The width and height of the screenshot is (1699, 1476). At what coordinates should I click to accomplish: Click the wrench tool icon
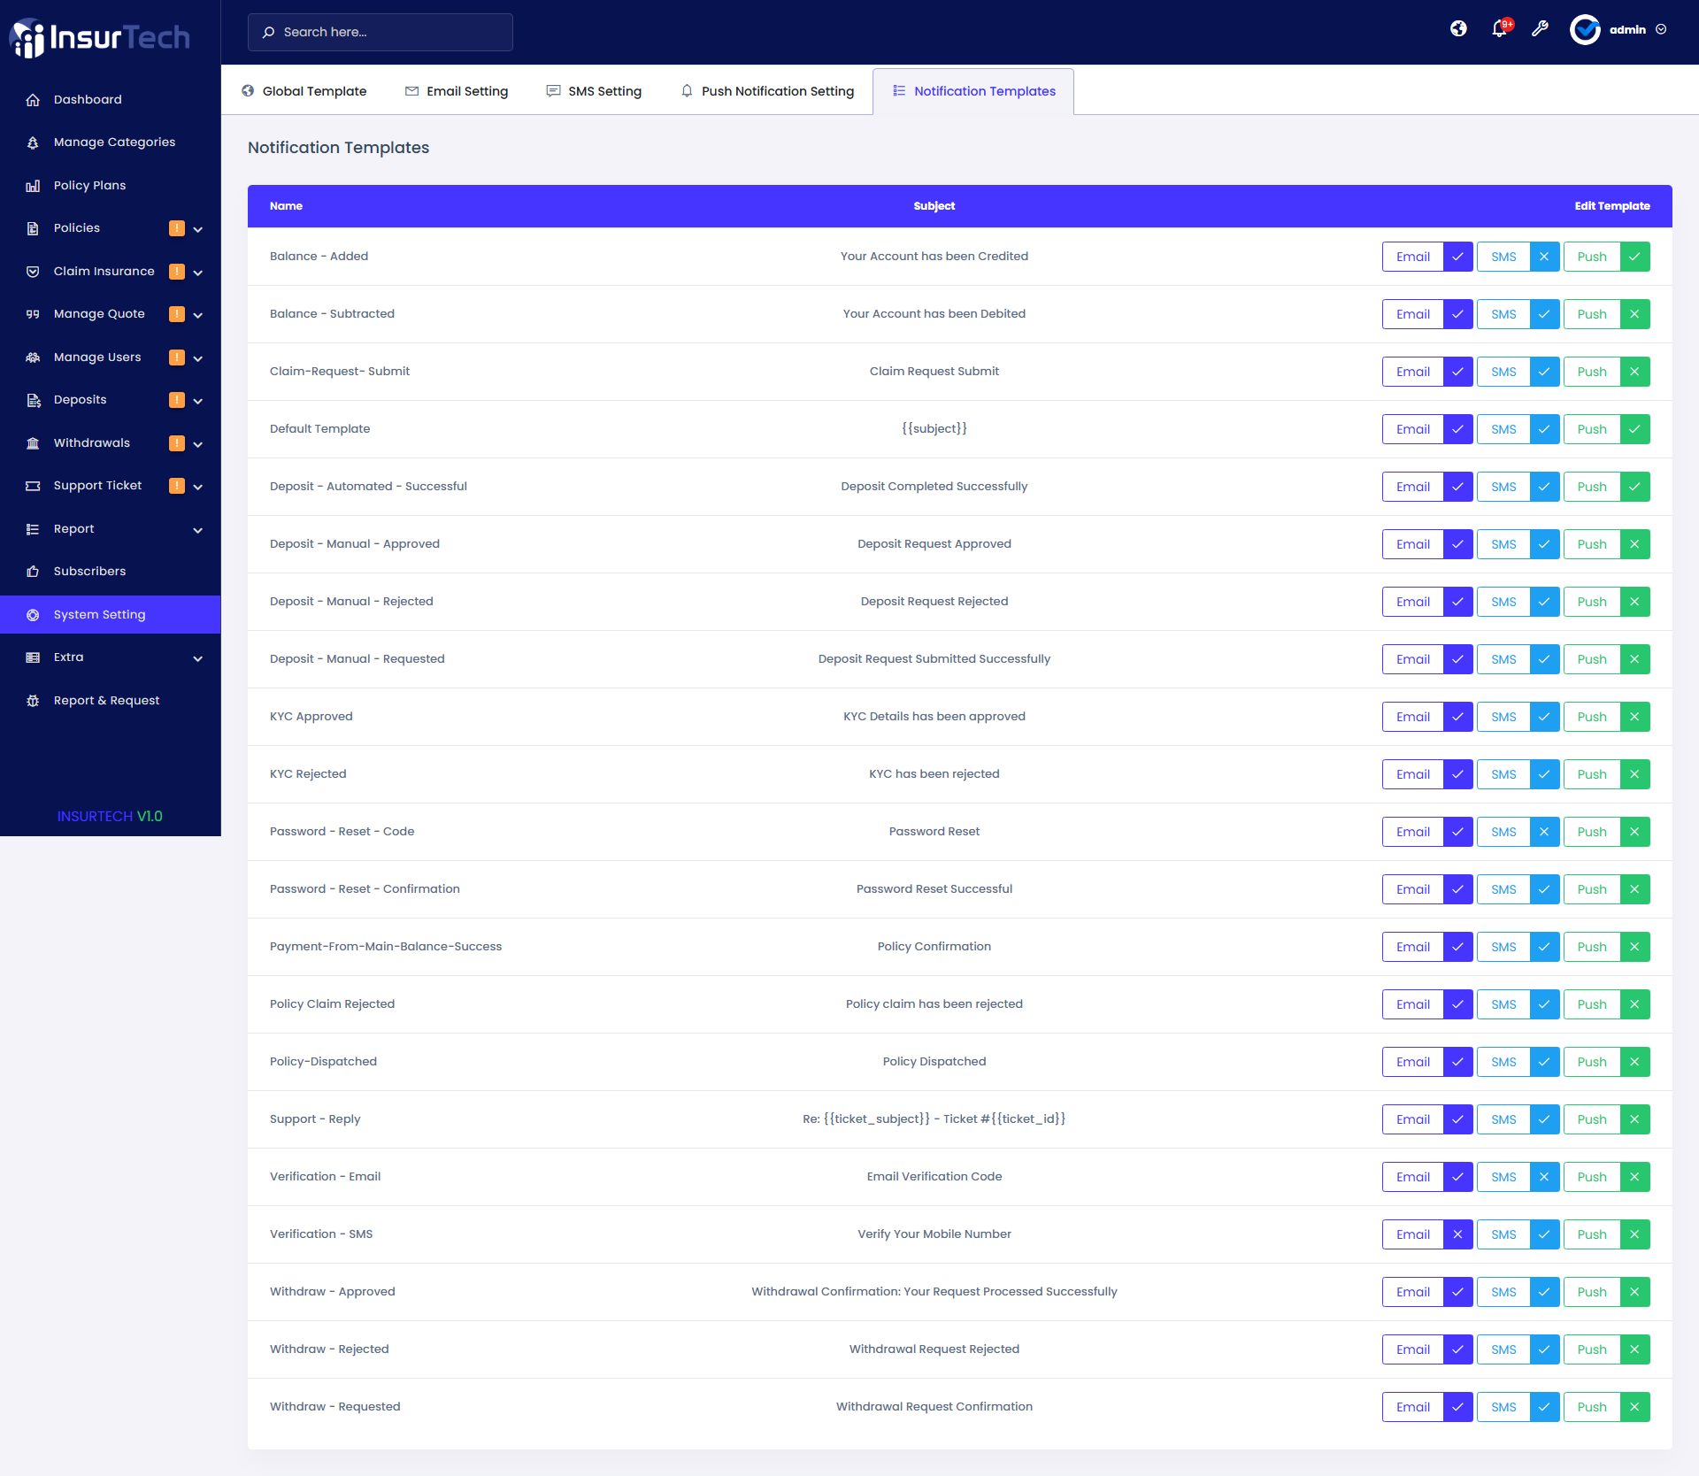[x=1540, y=29]
